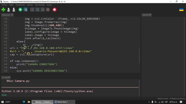Viewport: 186px width, 104px height.
Task: Debug current script icon
Action: [x=26, y=10]
